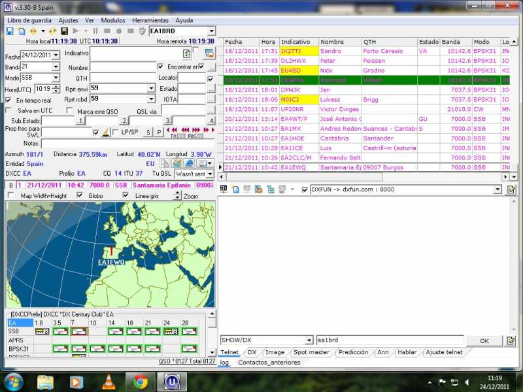Screen dimensions: 523x392
Task: Click the map Zoom stepper arrows
Action: point(178,195)
